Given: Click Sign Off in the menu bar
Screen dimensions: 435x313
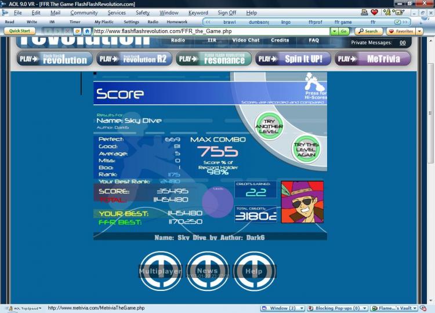Looking at the screenshot, I should 227,13.
